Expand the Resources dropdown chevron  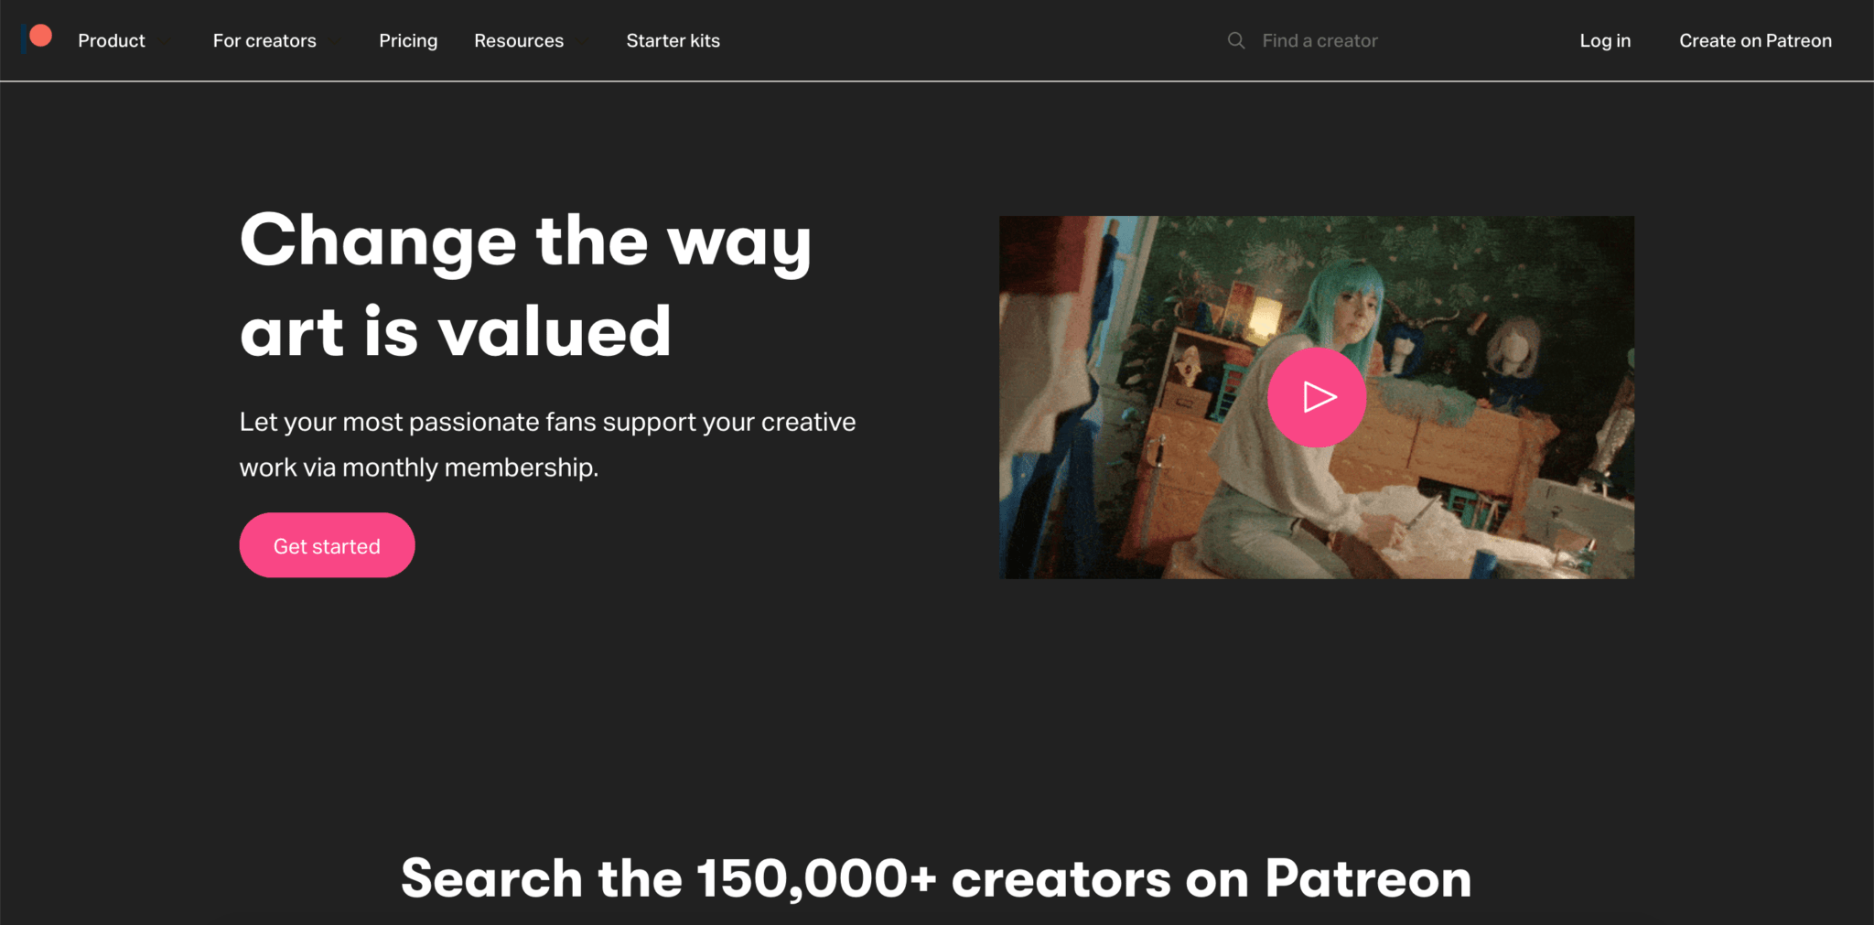582,42
